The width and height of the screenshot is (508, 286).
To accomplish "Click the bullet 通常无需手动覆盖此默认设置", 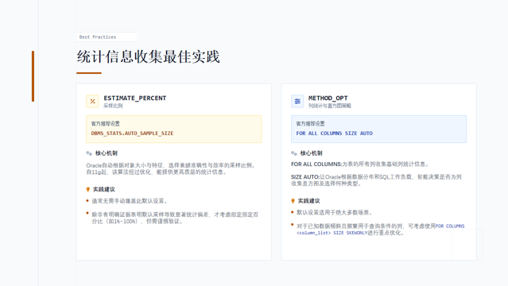I will coord(130,201).
